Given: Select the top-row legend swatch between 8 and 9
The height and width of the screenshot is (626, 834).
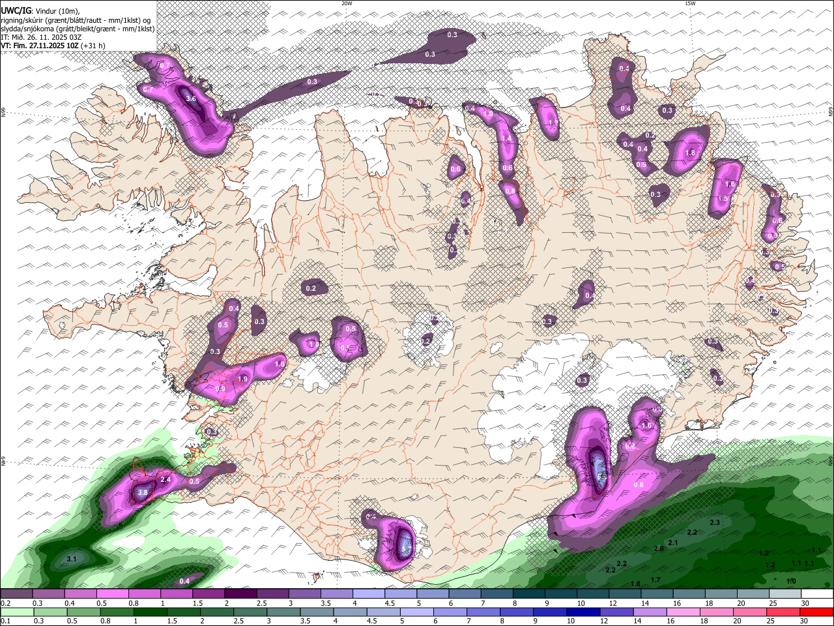Looking at the screenshot, I should (529, 594).
